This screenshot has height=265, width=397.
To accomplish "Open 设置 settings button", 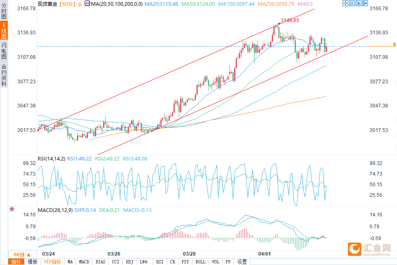I will pos(242,262).
